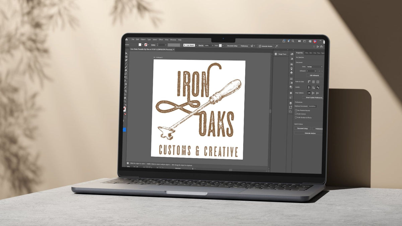Screen dimensions: 402x226
Task: Open the Gradient panel dock icon
Action: (x=291, y=83)
